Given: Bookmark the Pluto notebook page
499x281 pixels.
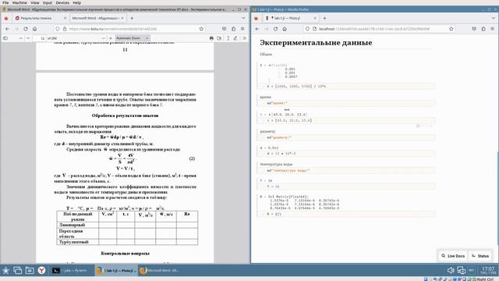Looking at the screenshot, I should 451,29.
